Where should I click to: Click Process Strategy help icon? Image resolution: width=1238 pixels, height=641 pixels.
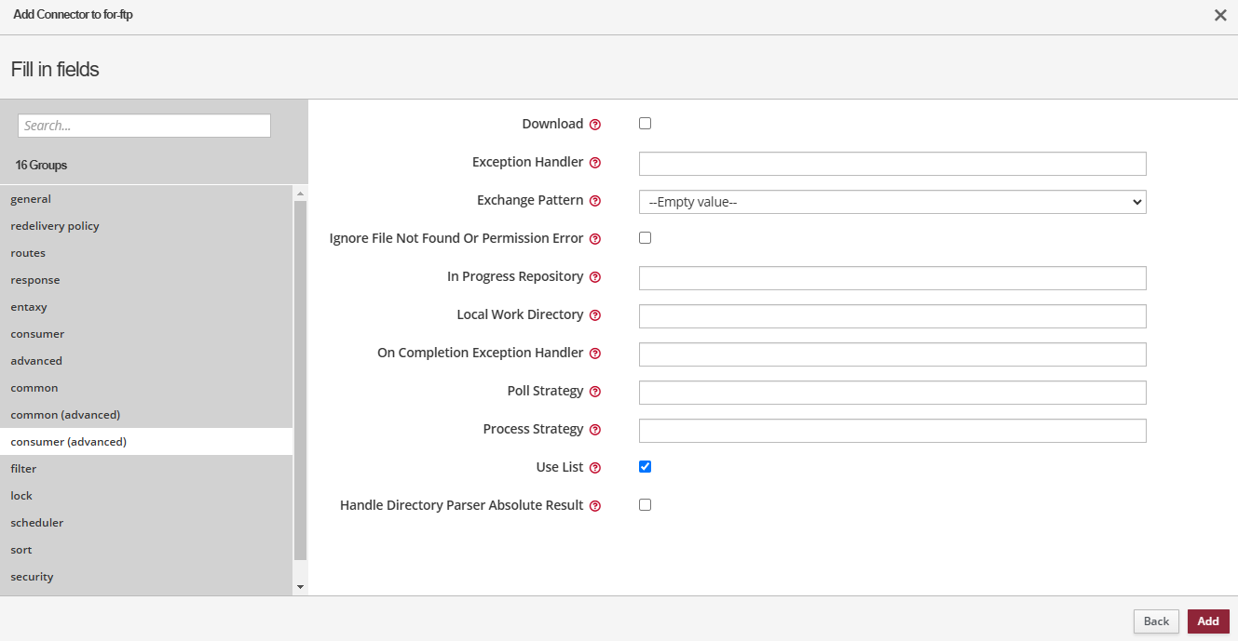click(x=595, y=430)
